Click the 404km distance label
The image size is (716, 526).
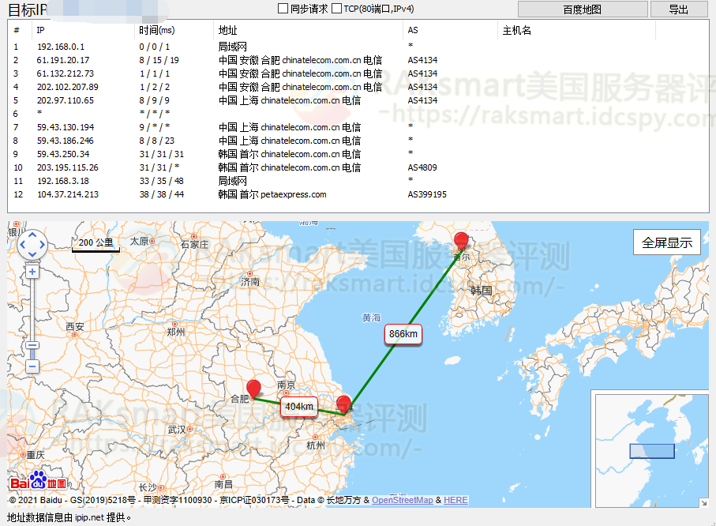click(299, 407)
